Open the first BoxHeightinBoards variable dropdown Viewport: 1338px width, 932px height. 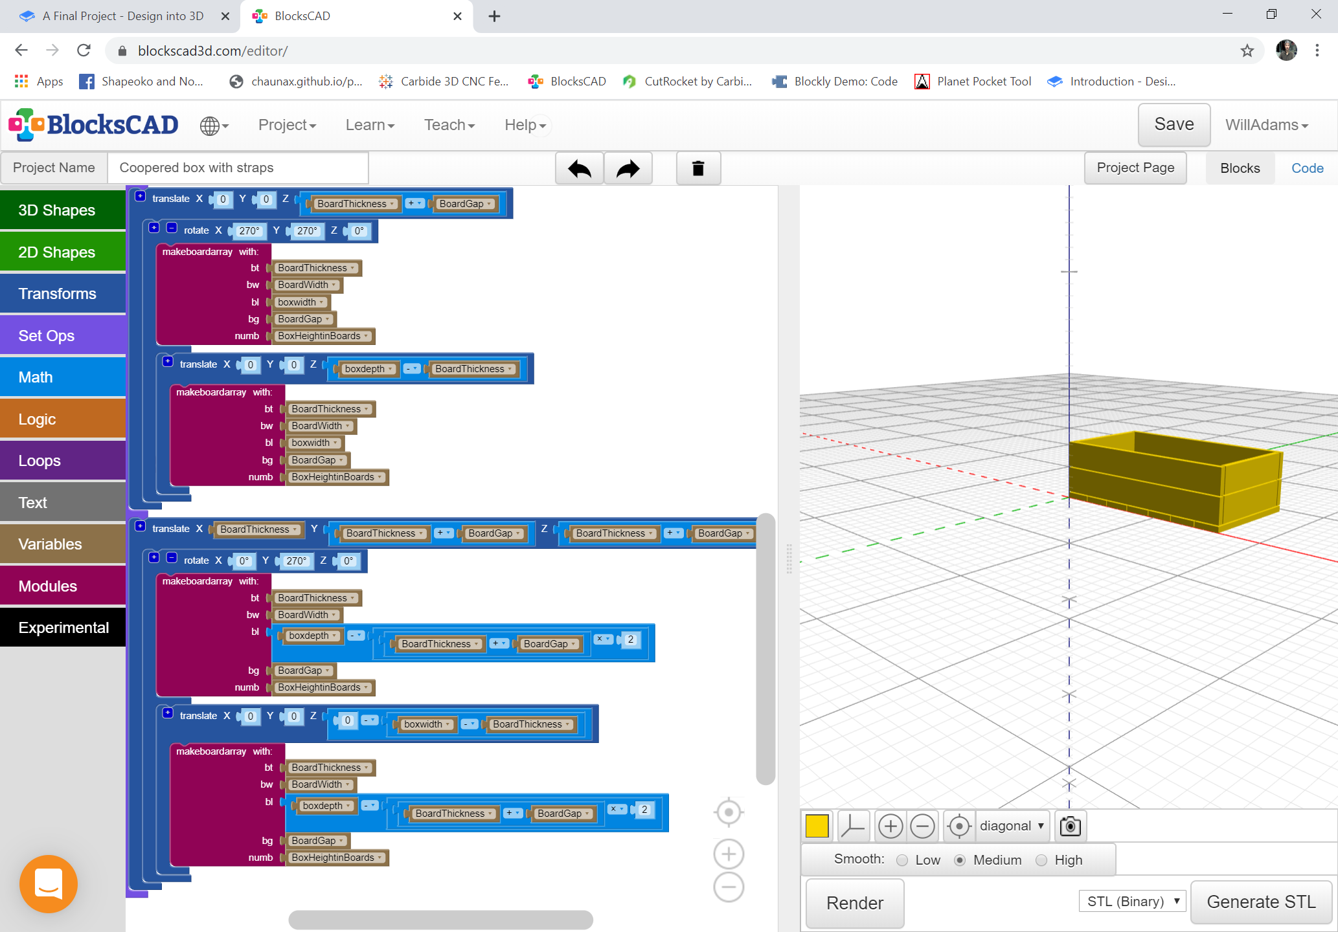323,336
